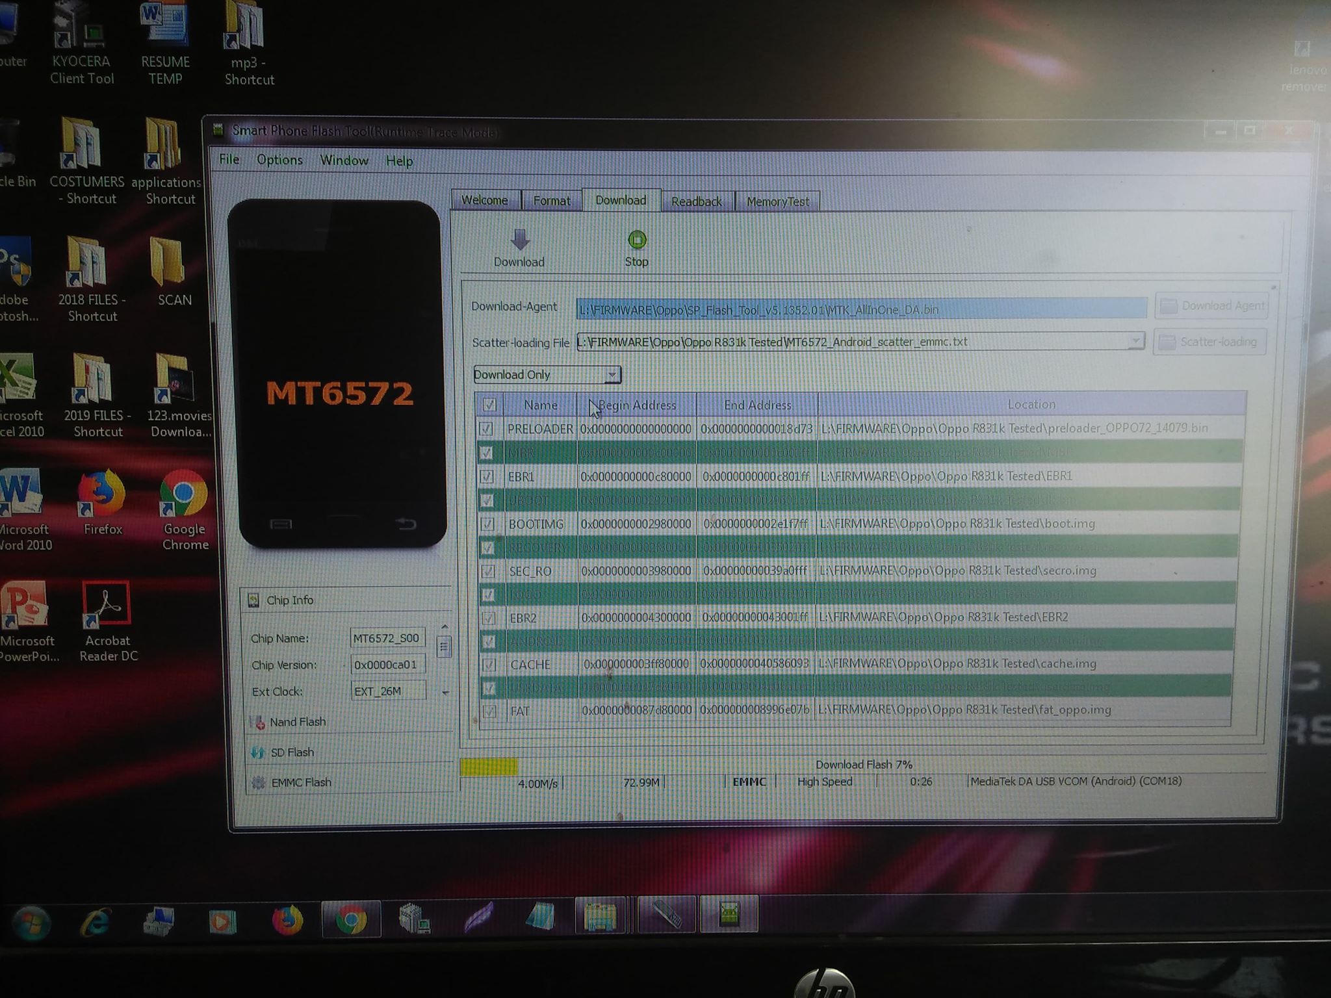Select the EMMC Flash icon entry
The image size is (1331, 998).
click(x=259, y=783)
